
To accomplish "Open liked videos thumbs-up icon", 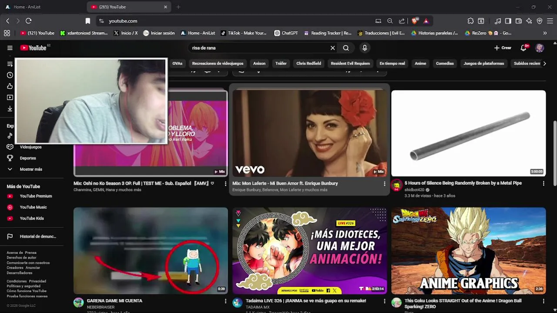I will tap(10, 86).
